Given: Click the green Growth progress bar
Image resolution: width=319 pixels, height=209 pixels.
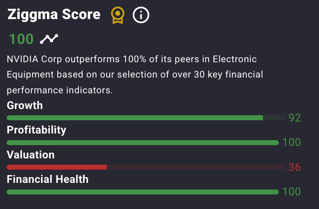Looking at the screenshot, I should pyautogui.click(x=135, y=118).
